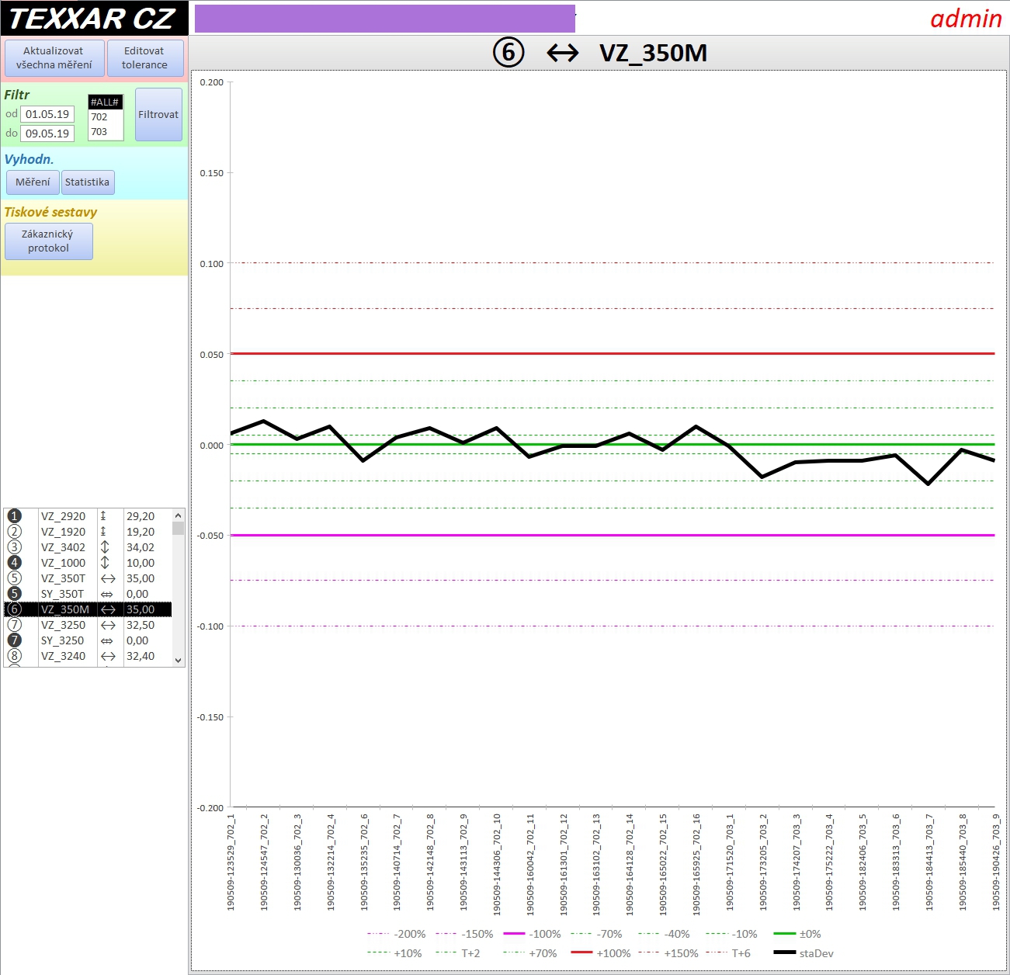The width and height of the screenshot is (1010, 975).
Task: Click the circled 3 icon for VZ_3402
Action: click(x=14, y=547)
